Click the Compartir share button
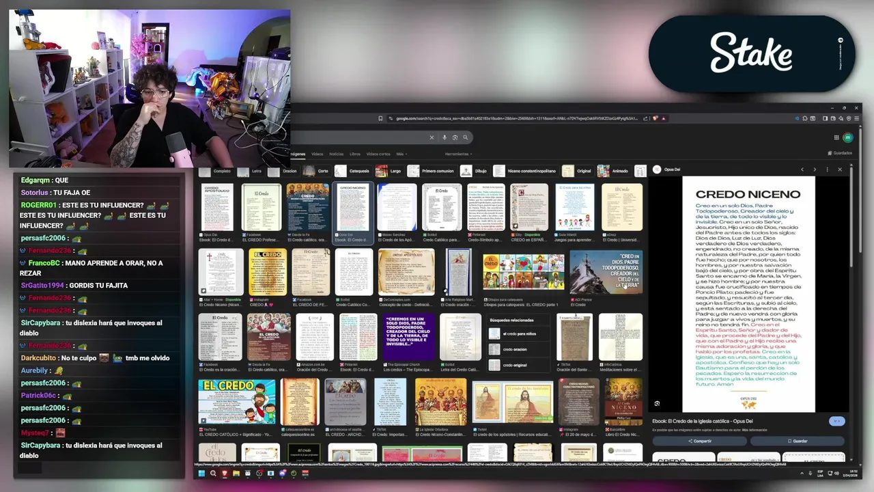Screen dimensions: 874x492 699,441
